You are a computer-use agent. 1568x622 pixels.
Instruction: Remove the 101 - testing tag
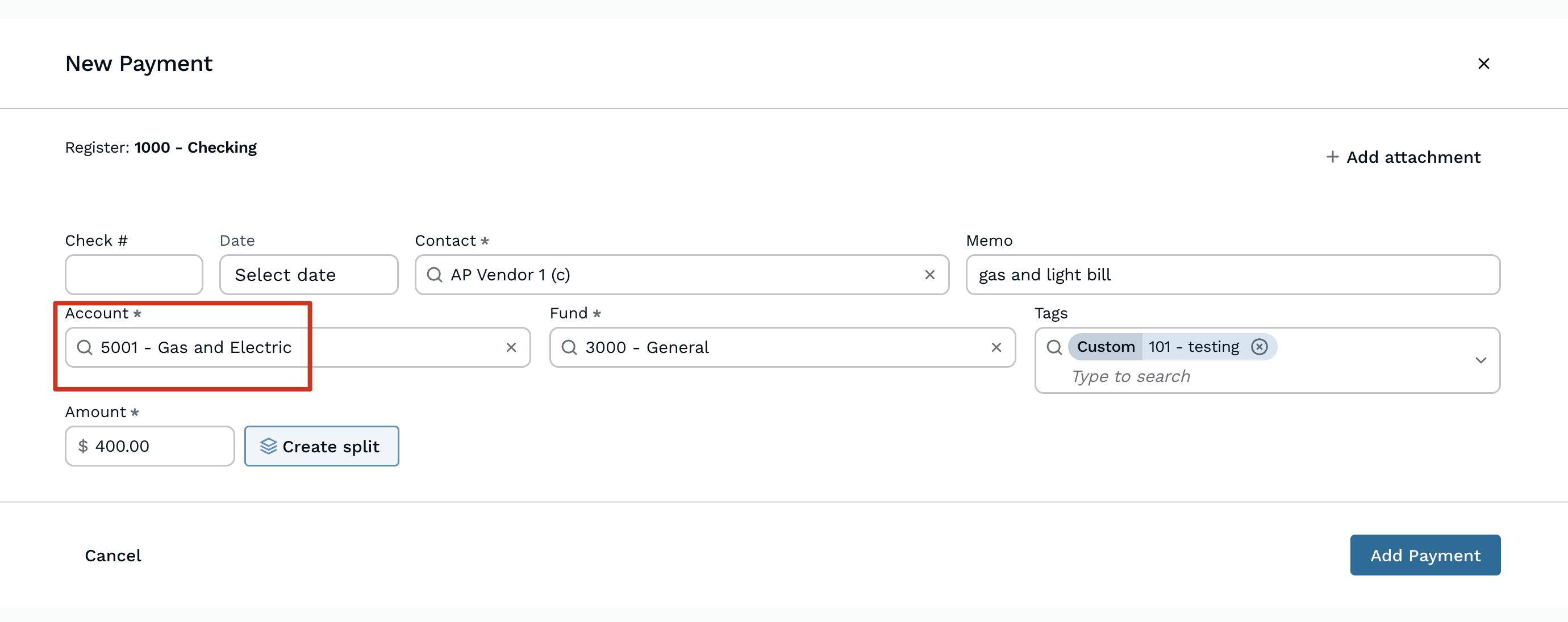(1260, 347)
